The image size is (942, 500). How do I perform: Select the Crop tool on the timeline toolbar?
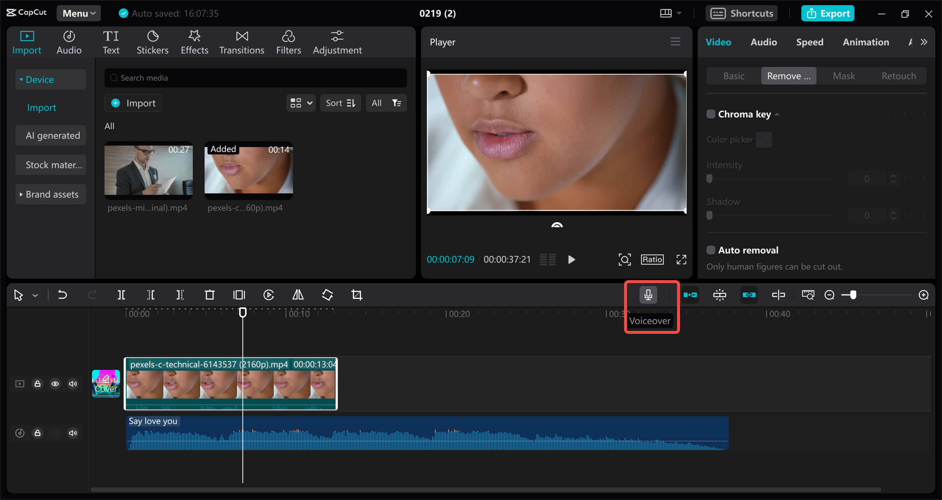click(357, 294)
